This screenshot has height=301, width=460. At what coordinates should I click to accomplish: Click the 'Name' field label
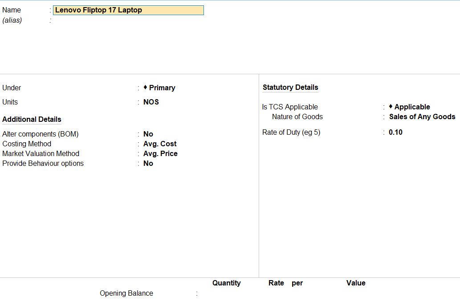click(12, 10)
